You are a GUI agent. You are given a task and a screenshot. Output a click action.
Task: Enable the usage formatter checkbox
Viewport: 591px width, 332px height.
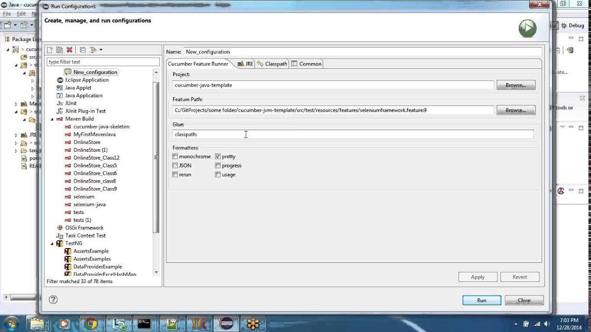pos(218,175)
